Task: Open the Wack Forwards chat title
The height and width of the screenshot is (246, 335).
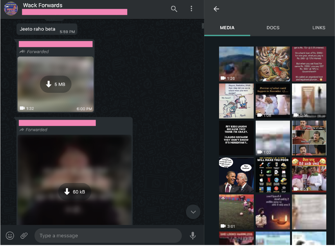Action: pos(43,5)
